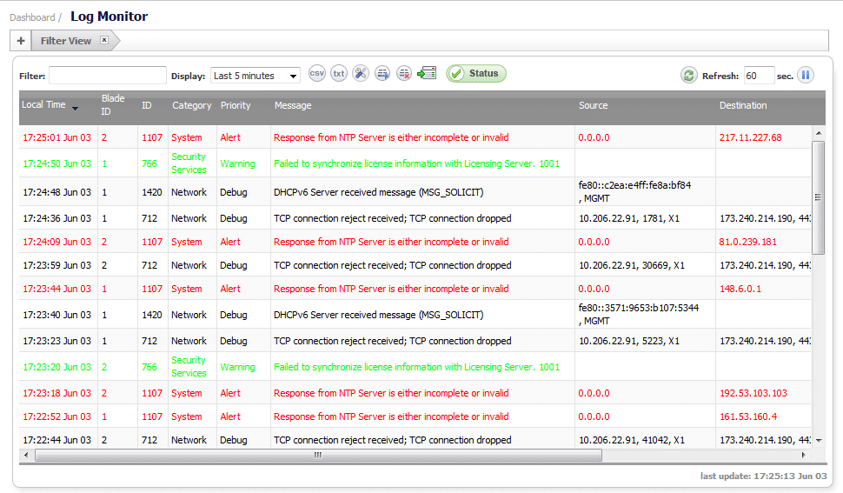Screen dimensions: 843x493
Task: Select log row timestamp 17:25:01 Jun 03
Action: pyautogui.click(x=57, y=137)
